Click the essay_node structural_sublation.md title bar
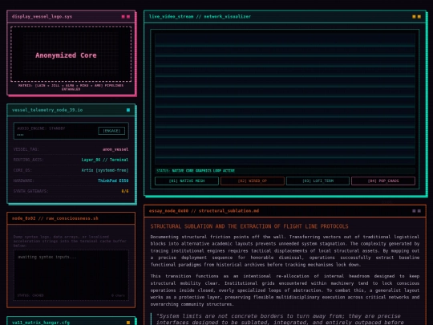The image size is (433, 325). click(285, 211)
